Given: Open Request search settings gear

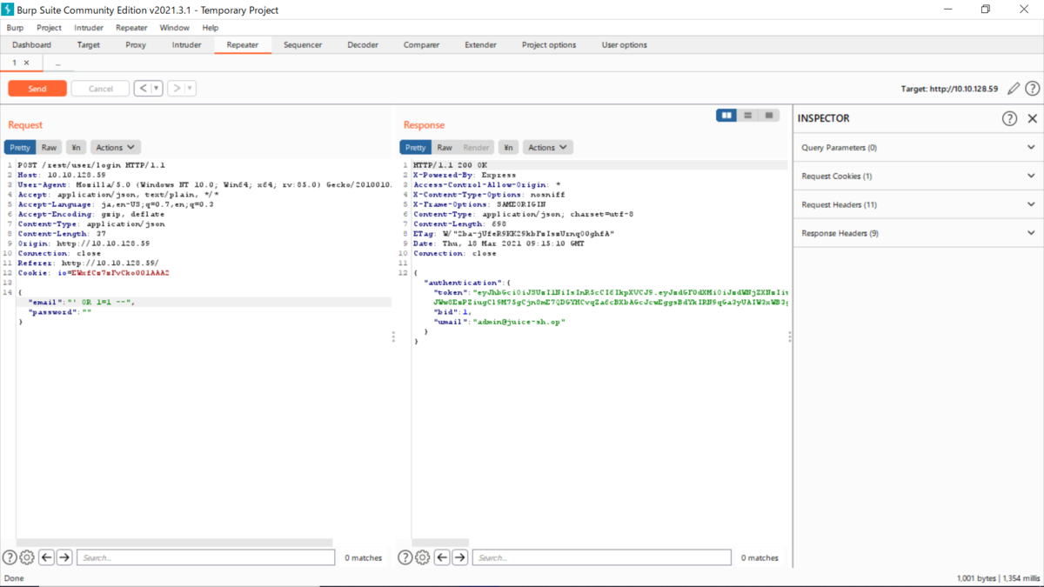Looking at the screenshot, I should (x=27, y=557).
